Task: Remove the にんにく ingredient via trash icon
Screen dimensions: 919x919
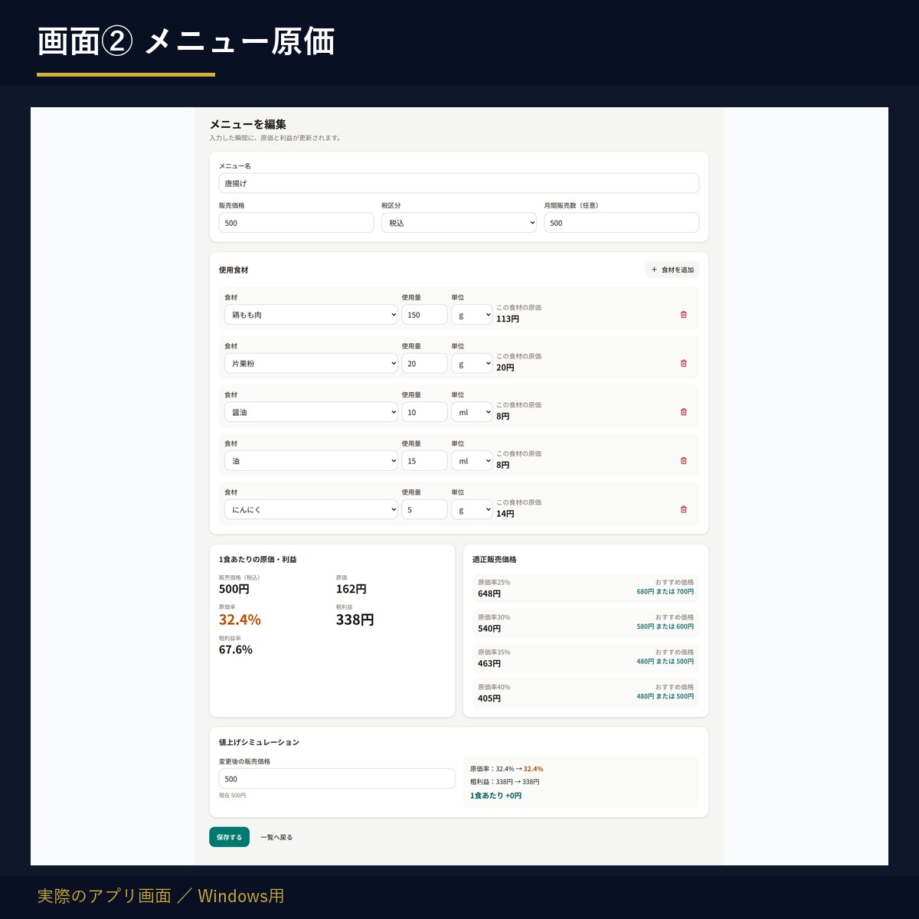Action: point(684,509)
